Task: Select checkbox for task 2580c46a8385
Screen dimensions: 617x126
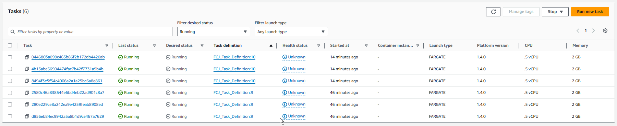Action: coord(10,93)
